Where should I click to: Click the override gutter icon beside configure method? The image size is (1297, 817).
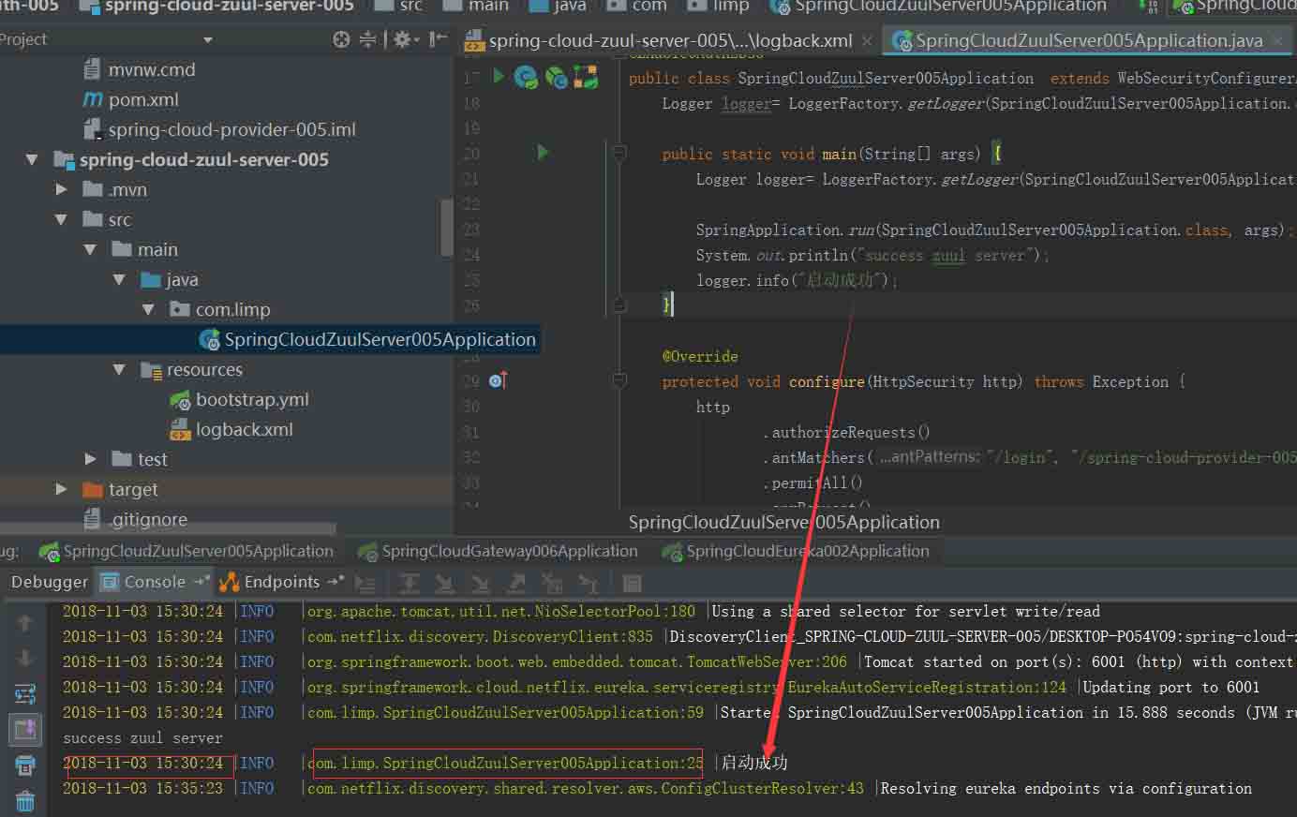498,380
